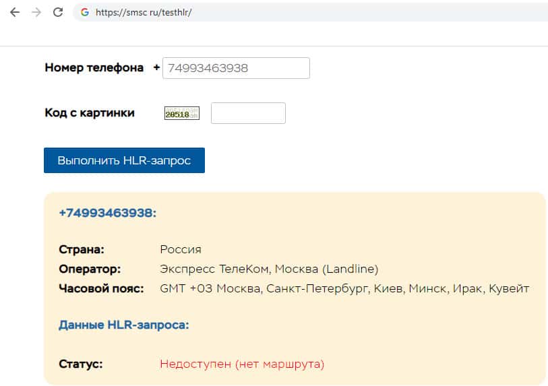Click the +74993463938: result heading
This screenshot has height=386, width=548.
[107, 213]
